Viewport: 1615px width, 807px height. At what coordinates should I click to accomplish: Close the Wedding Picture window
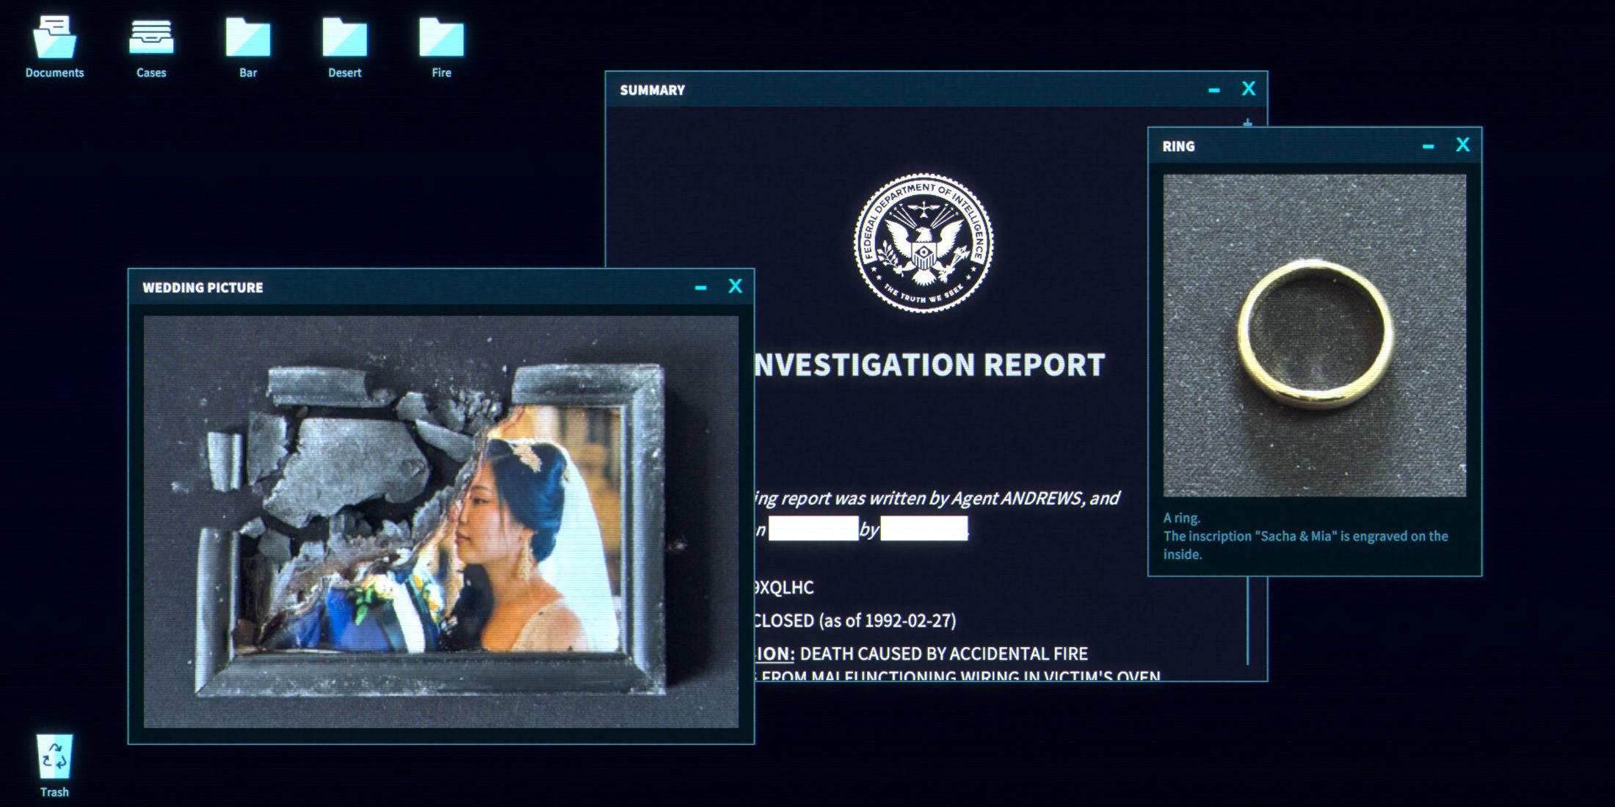point(735,286)
